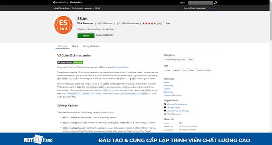Open the 11 Pull Requests link

click(174, 114)
